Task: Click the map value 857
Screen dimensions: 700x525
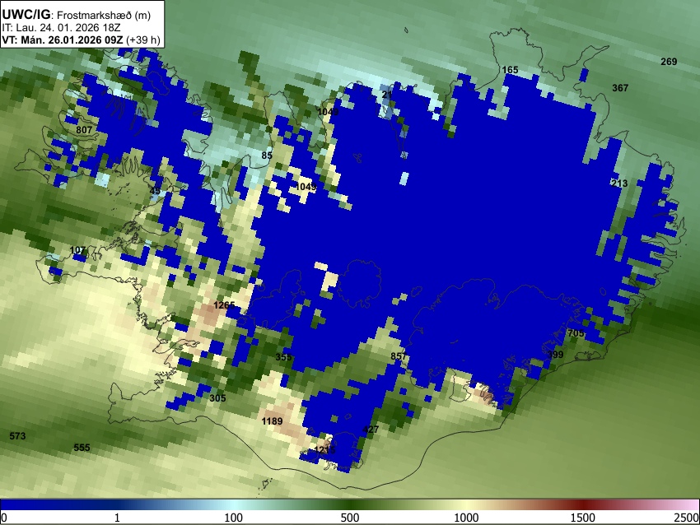Action: (x=399, y=356)
